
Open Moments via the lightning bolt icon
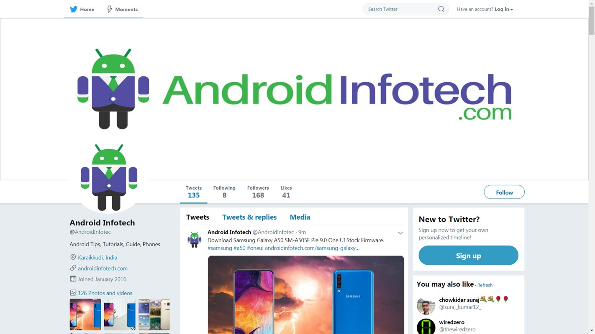[110, 9]
